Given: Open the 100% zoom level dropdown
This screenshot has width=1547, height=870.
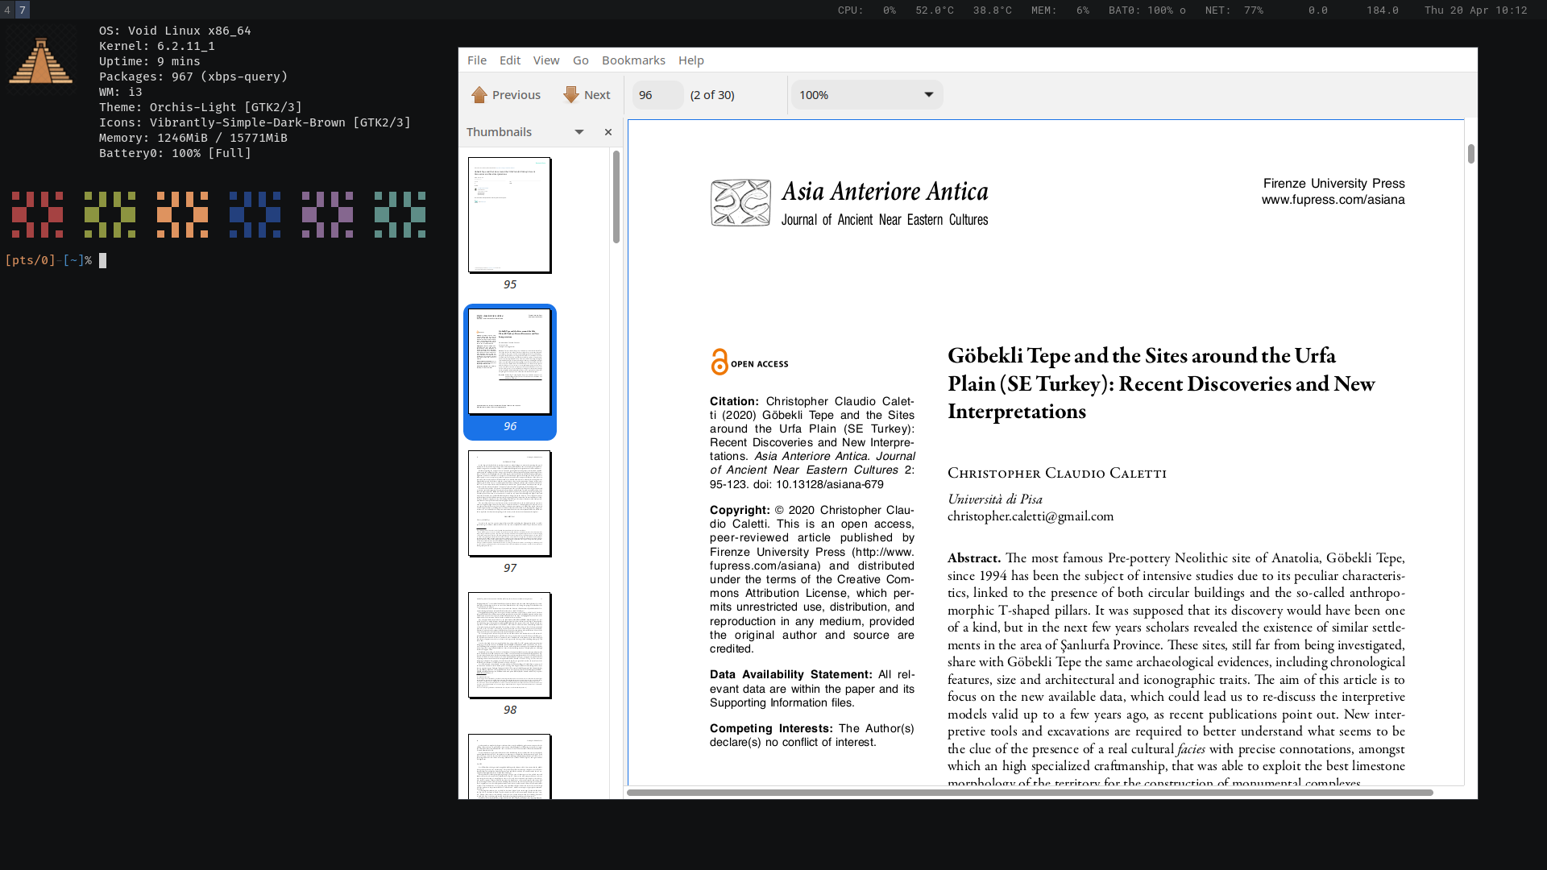Looking at the screenshot, I should (x=867, y=95).
